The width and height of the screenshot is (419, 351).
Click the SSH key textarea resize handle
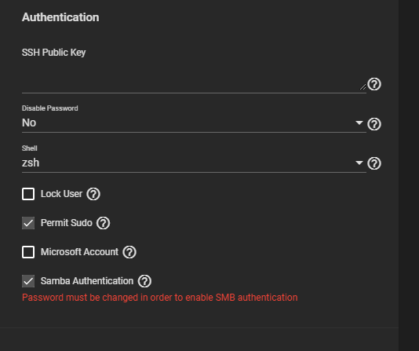pos(363,86)
